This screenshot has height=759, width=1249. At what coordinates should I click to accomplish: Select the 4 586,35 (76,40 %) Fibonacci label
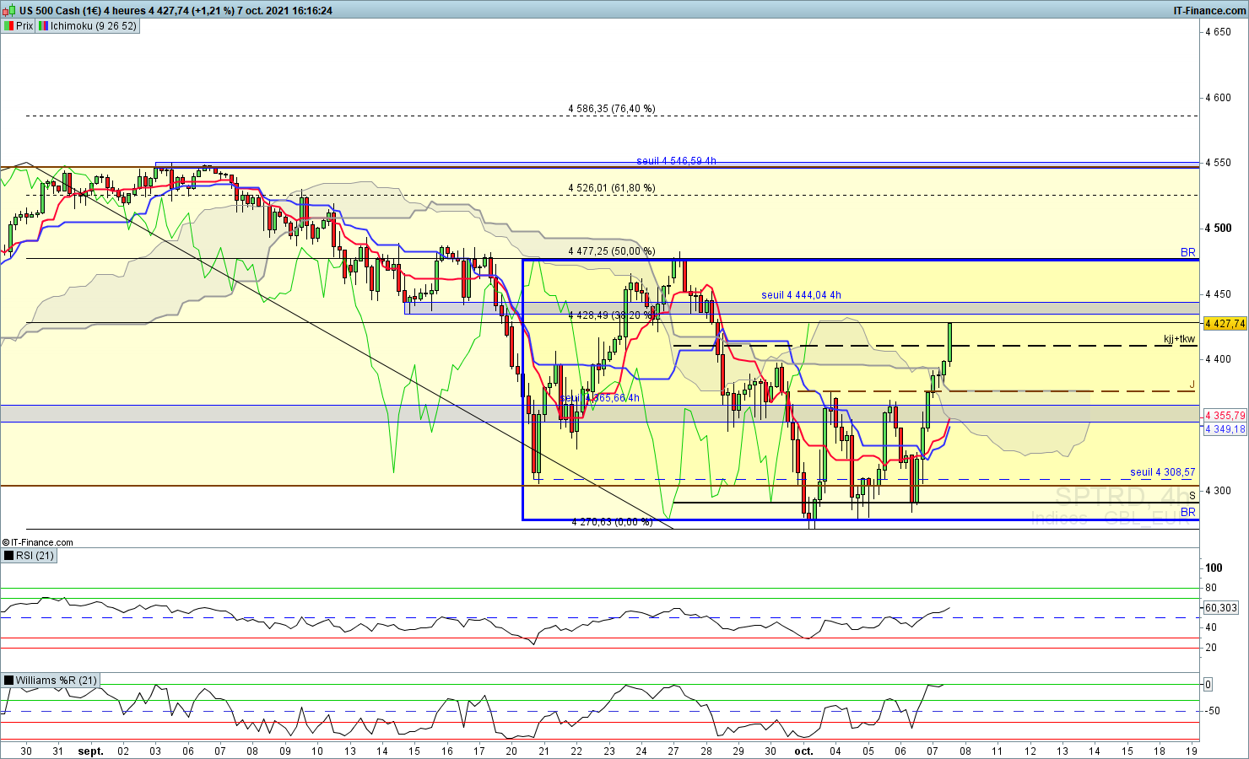(x=611, y=109)
